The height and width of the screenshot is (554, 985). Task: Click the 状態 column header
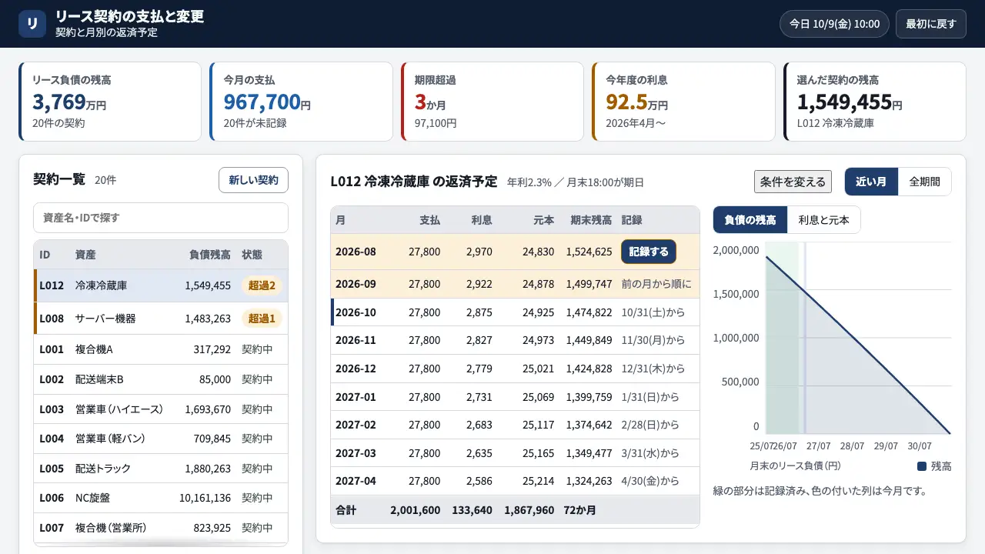pyautogui.click(x=252, y=255)
